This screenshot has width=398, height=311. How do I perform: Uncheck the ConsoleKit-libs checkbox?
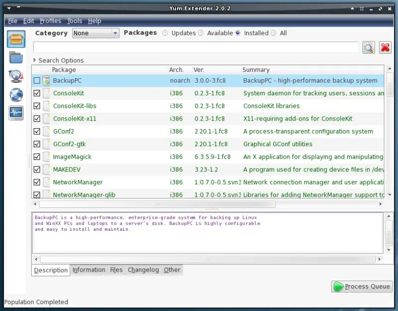(x=37, y=106)
